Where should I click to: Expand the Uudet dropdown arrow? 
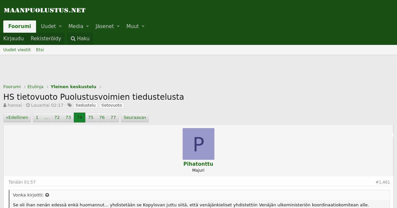tap(60, 26)
